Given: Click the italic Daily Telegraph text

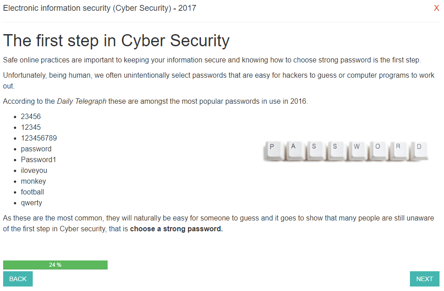Looking at the screenshot, I should tap(82, 101).
